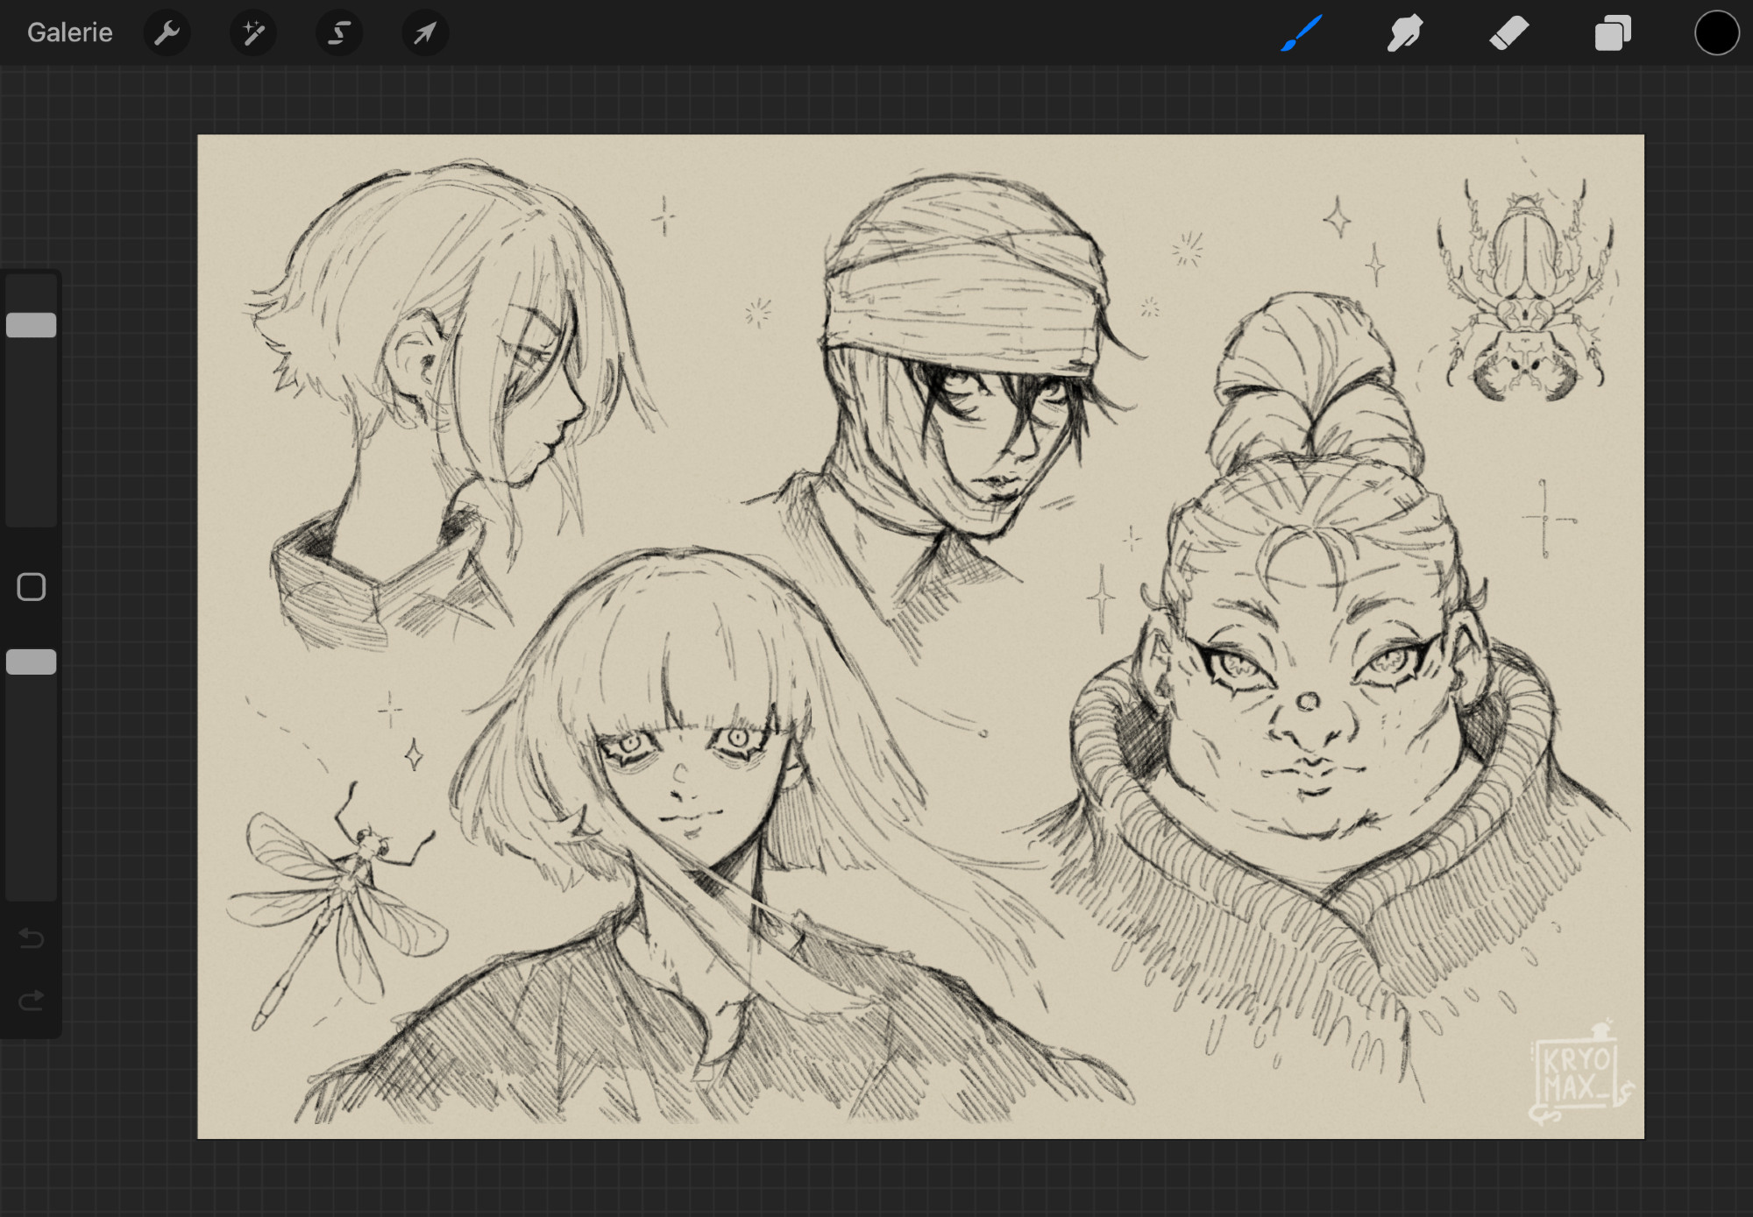Activate the Transform arrow tool

point(425,33)
